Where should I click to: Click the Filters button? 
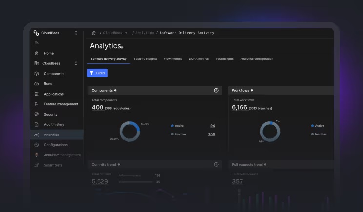pos(98,73)
